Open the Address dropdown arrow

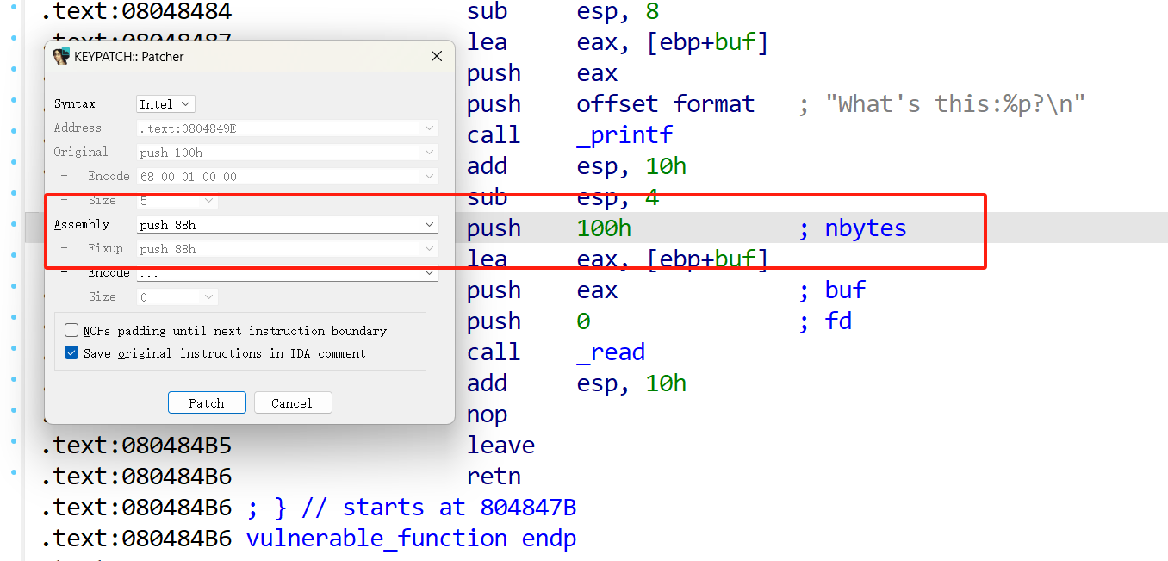[x=429, y=128]
